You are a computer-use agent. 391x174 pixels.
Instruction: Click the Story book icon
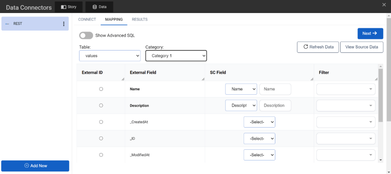(x=64, y=7)
